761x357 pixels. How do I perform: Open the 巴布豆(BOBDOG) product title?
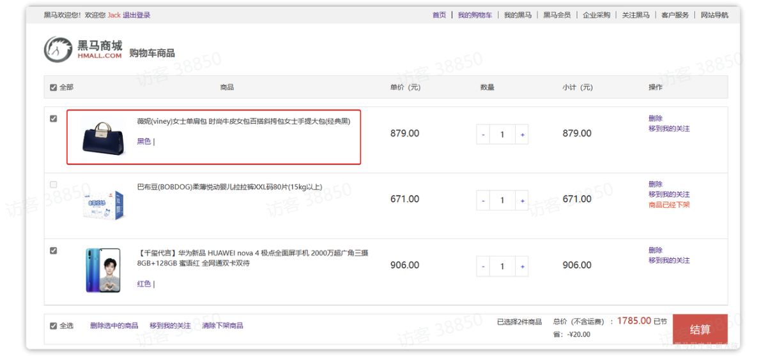(x=229, y=187)
